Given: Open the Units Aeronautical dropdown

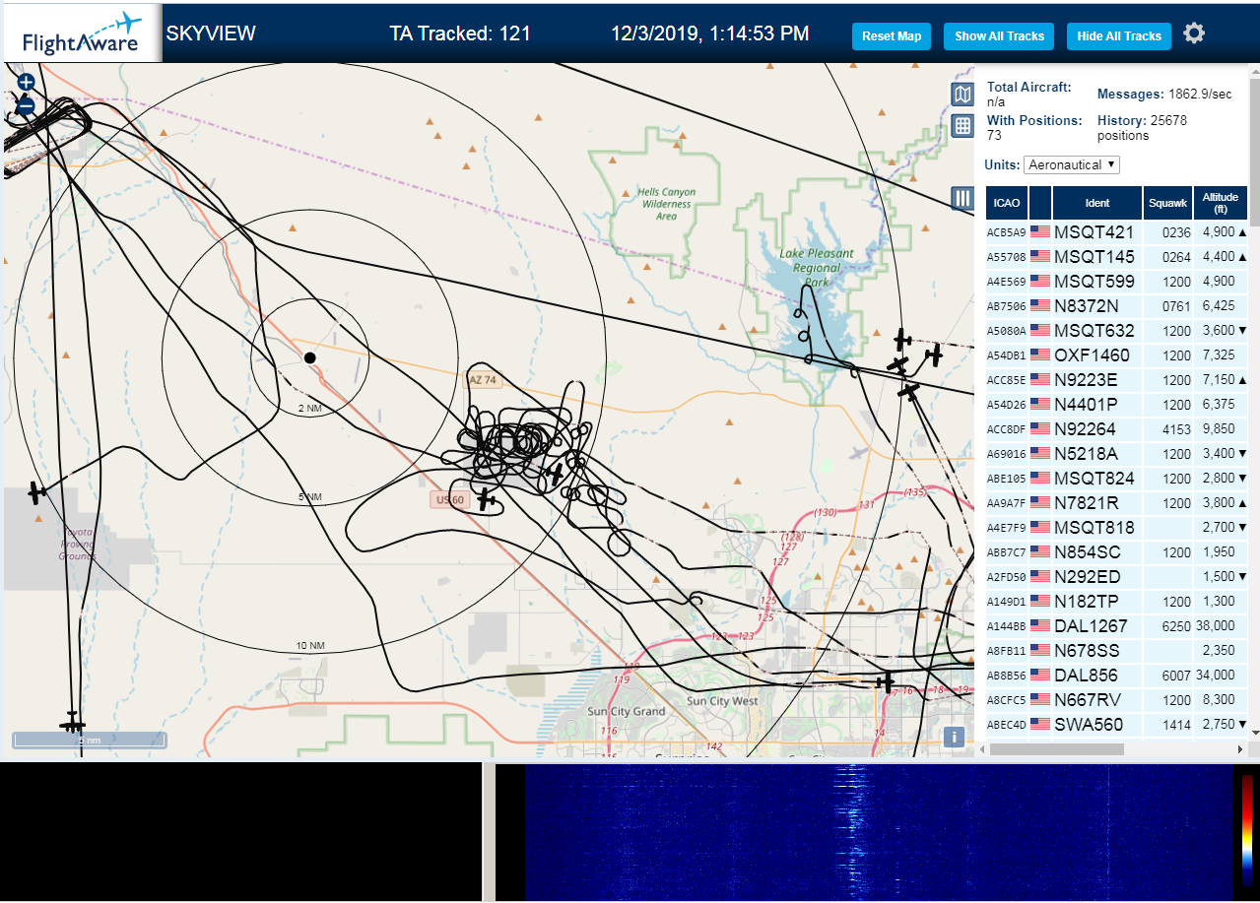Looking at the screenshot, I should [1072, 164].
